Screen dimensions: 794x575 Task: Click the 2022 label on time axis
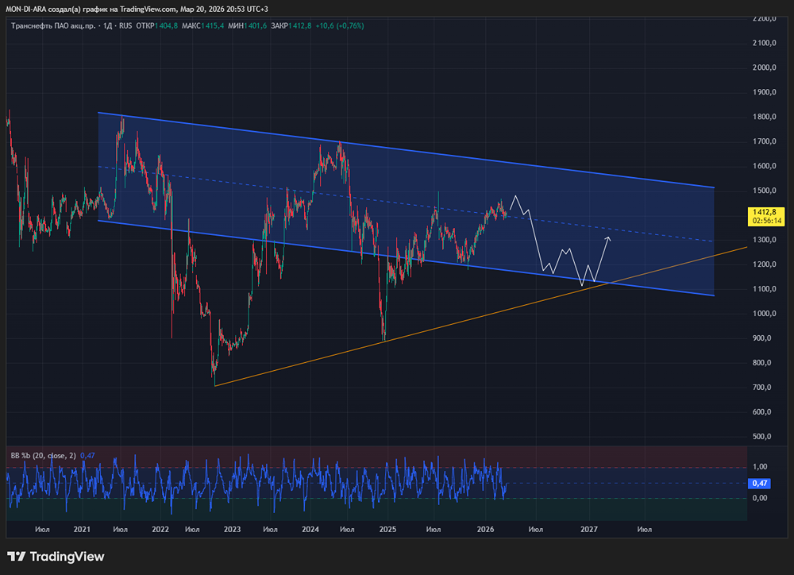pos(160,530)
